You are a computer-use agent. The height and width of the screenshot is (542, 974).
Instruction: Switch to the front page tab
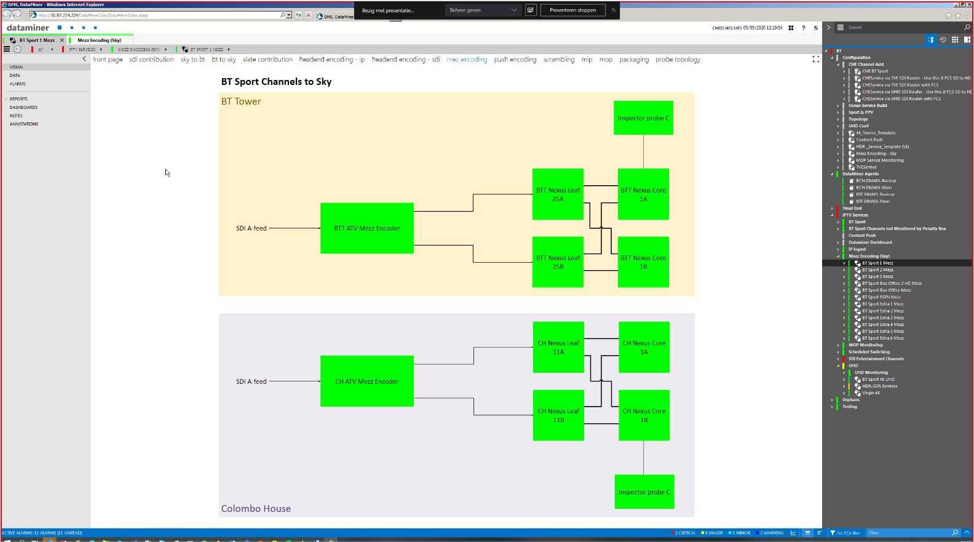(x=108, y=60)
